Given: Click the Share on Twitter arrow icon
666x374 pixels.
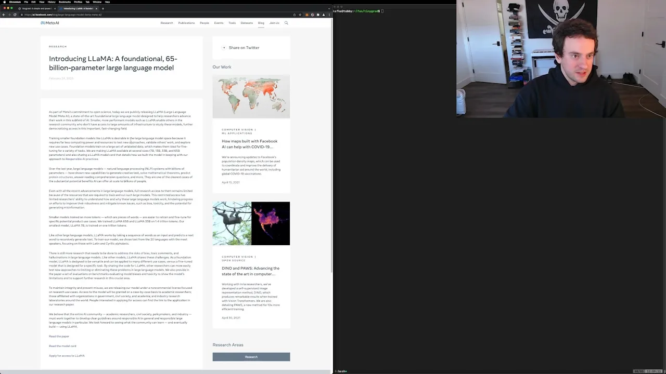Looking at the screenshot, I should (x=224, y=48).
